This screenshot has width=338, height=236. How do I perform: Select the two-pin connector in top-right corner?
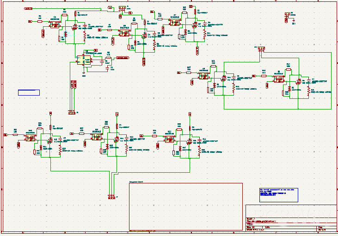(287, 14)
